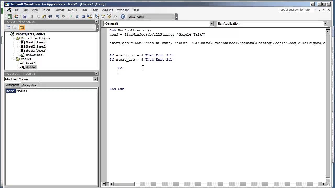The height and width of the screenshot is (188, 335).
Task: Open the help question box dropdown arrow
Action: tap(315, 10)
